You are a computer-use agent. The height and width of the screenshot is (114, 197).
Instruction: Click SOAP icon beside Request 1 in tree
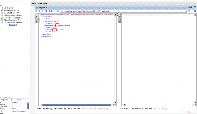tap(8, 25)
